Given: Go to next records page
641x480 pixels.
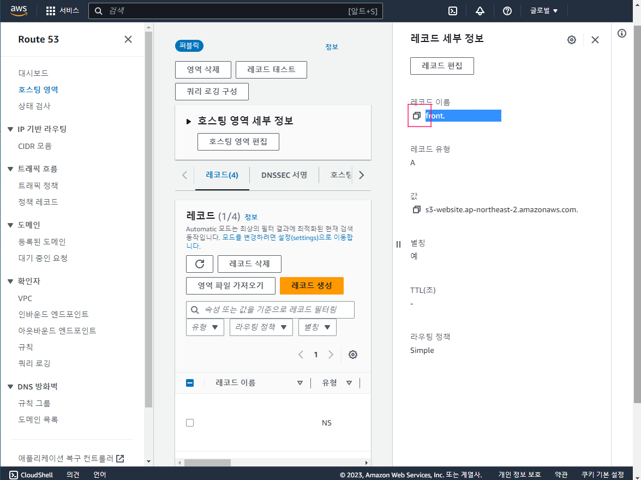Looking at the screenshot, I should 331,355.
